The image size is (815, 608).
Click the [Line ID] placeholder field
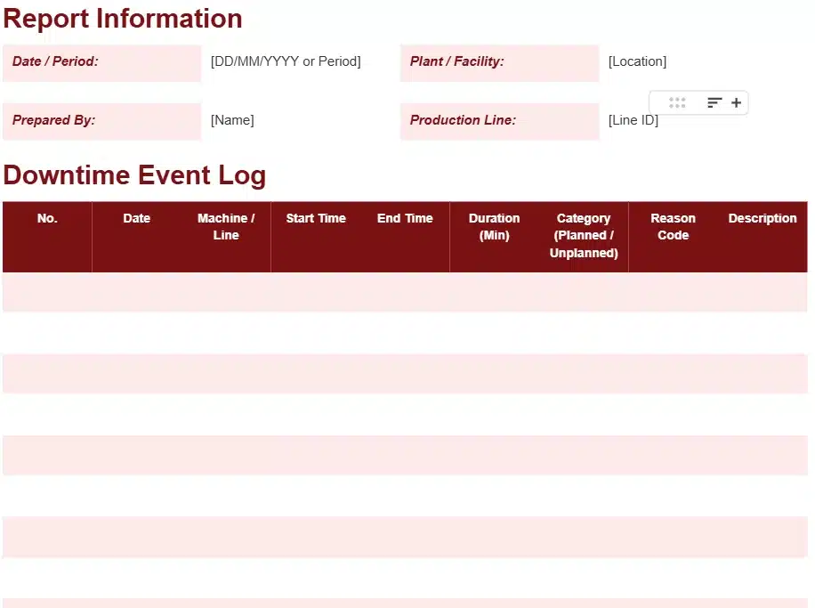(x=633, y=121)
